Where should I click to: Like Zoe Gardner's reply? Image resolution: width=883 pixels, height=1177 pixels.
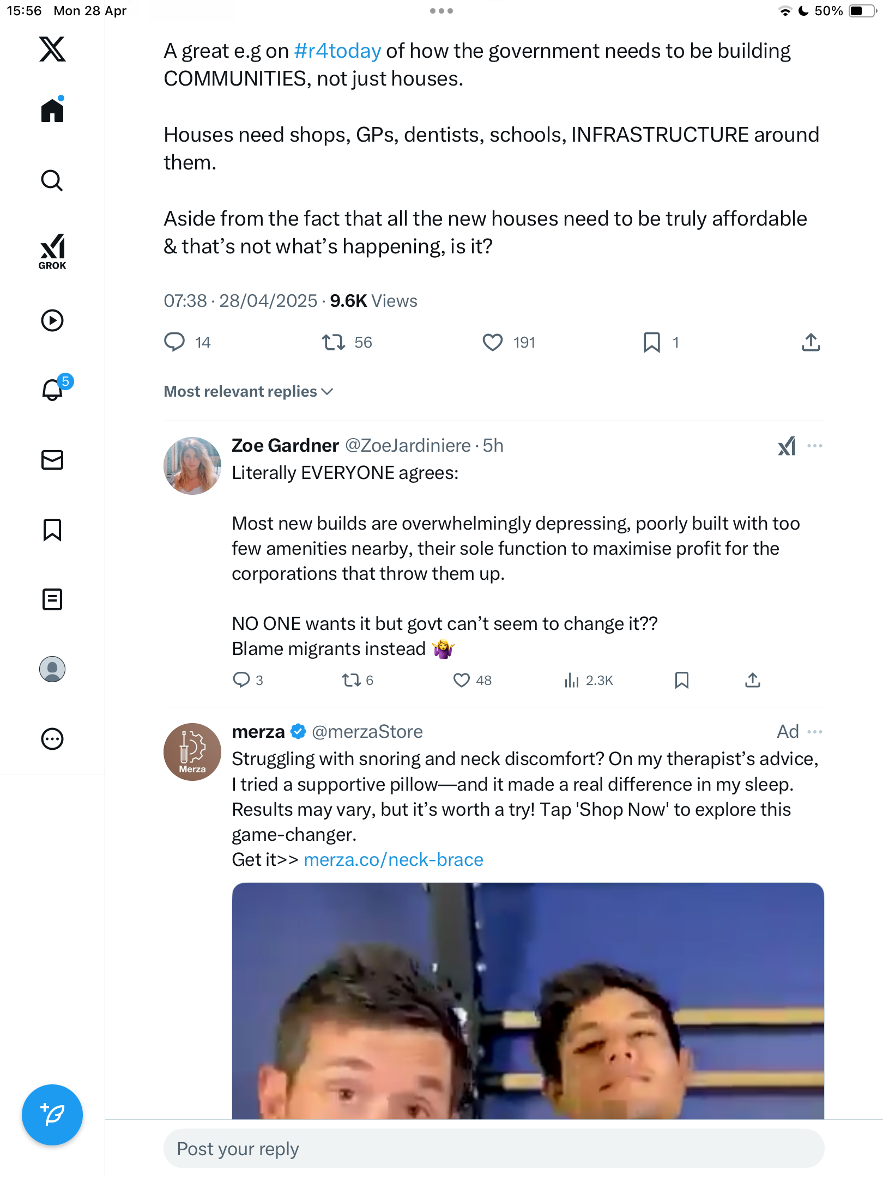[462, 680]
